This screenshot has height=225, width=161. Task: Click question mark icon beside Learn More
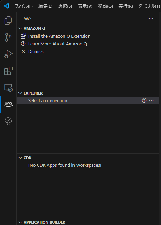coord(23,44)
